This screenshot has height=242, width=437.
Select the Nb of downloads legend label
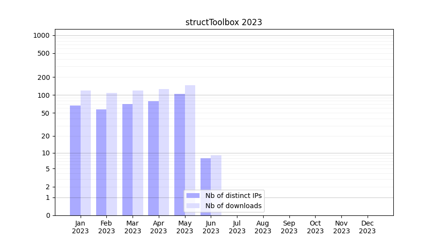click(x=233, y=206)
